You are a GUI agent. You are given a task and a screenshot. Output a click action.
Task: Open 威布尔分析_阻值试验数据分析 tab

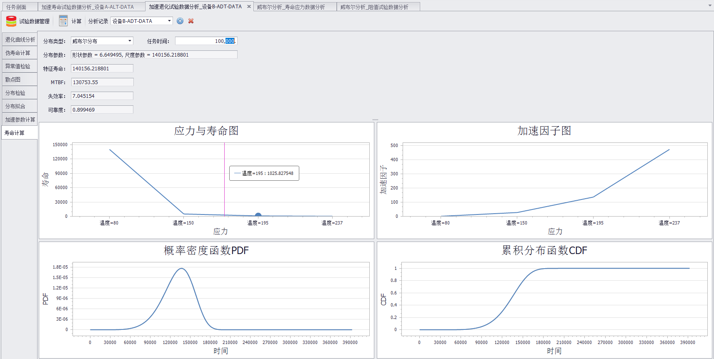(374, 7)
